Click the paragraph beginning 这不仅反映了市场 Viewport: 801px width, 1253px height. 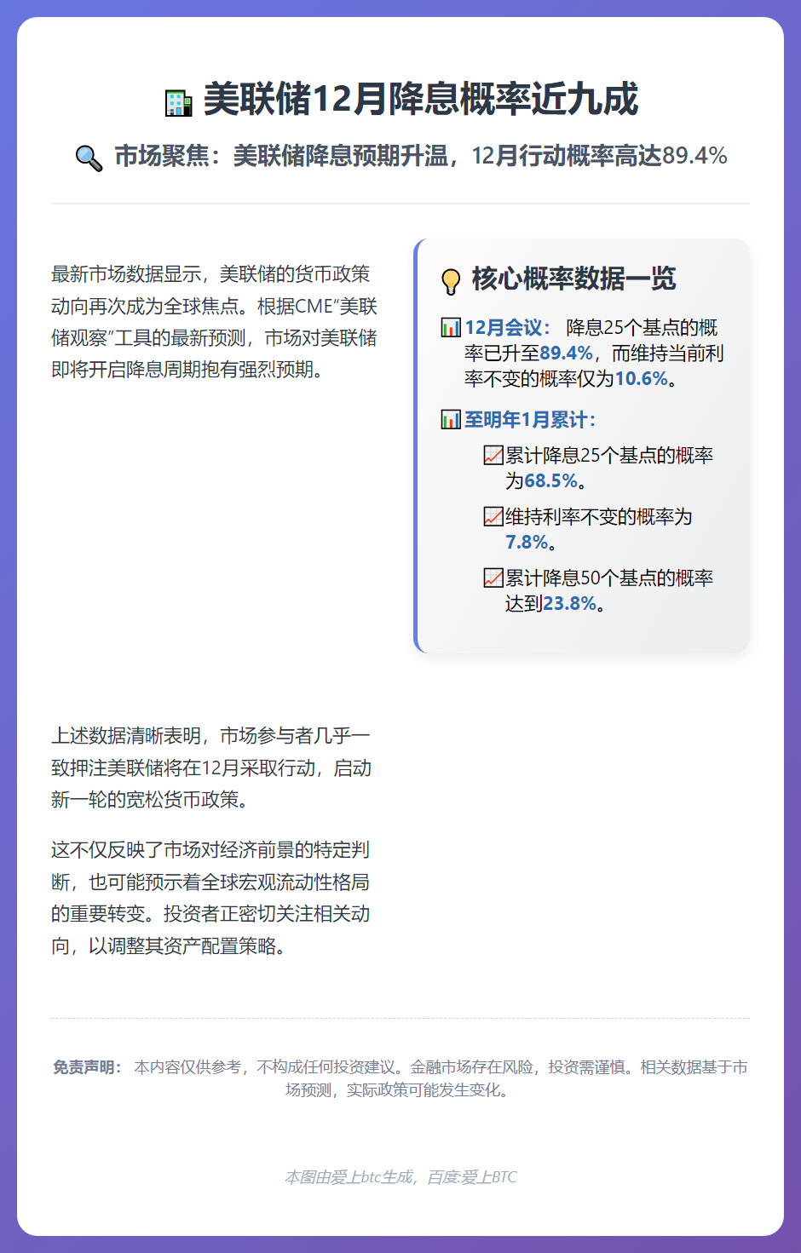coord(210,898)
